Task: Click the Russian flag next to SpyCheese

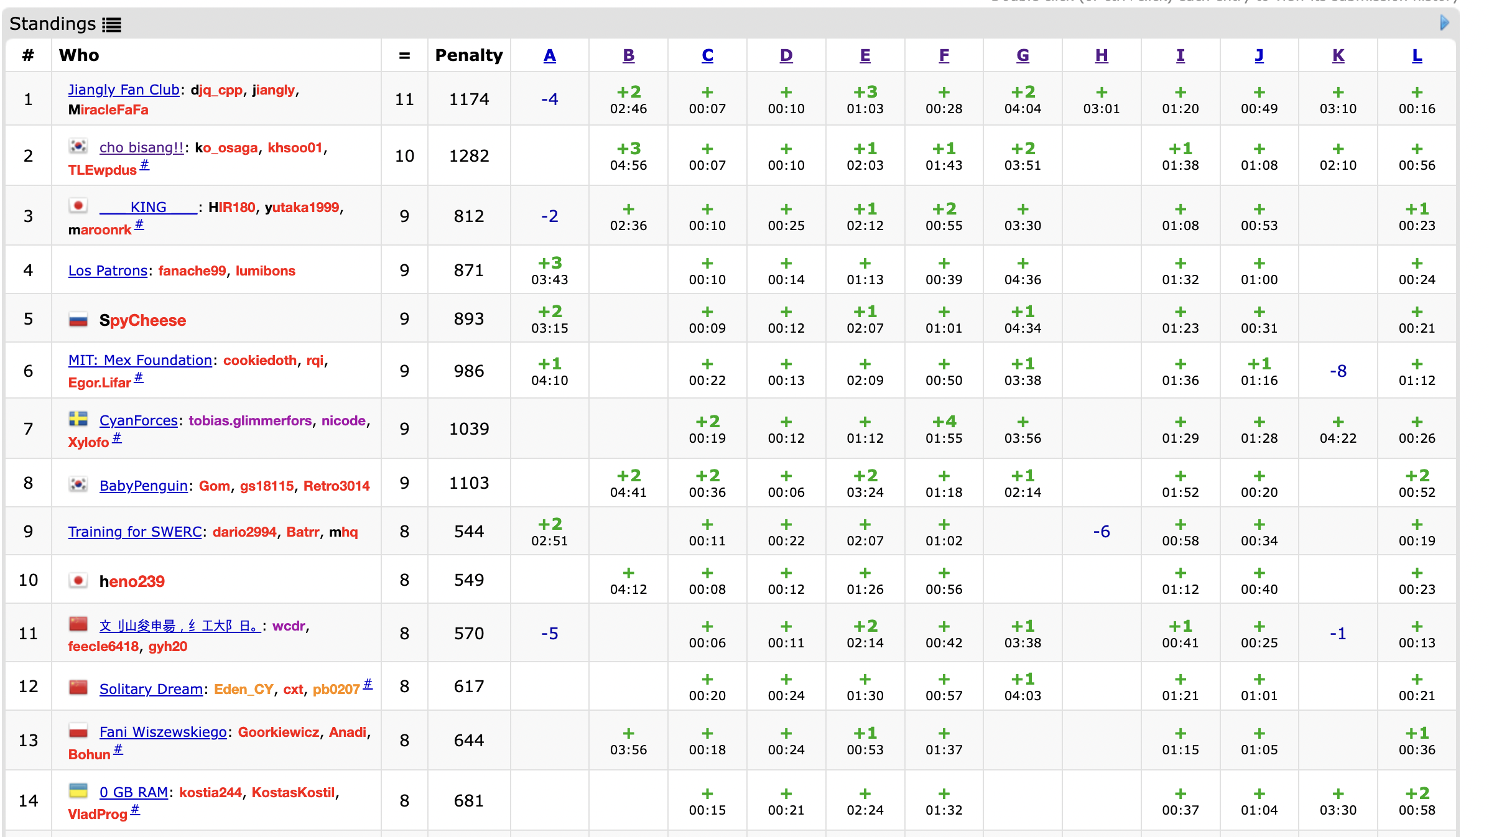Action: (78, 320)
